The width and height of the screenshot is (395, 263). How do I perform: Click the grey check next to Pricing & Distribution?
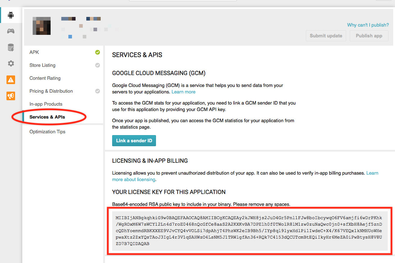97,91
